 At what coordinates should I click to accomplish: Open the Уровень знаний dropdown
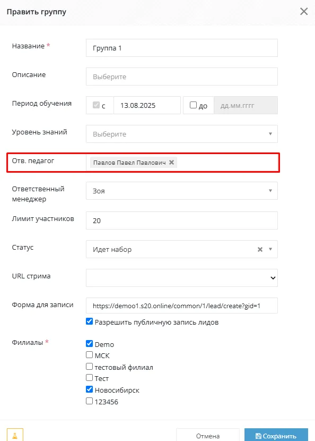[x=182, y=134]
